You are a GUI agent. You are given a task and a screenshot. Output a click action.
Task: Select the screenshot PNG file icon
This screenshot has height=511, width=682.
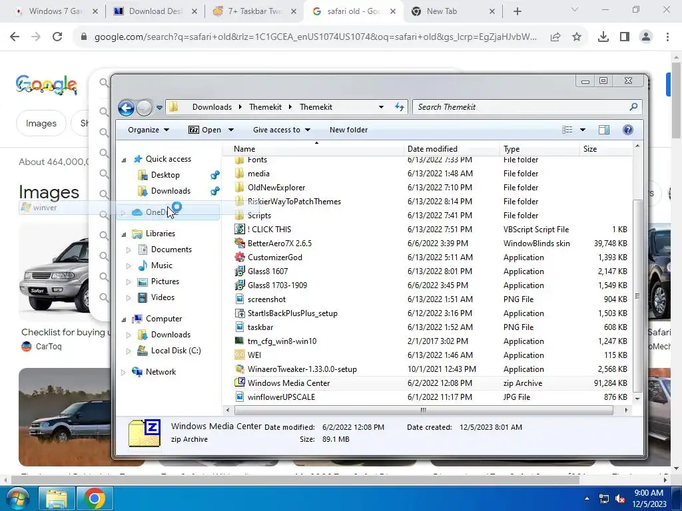239,299
